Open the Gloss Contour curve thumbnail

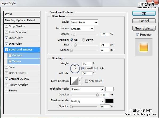74,81
